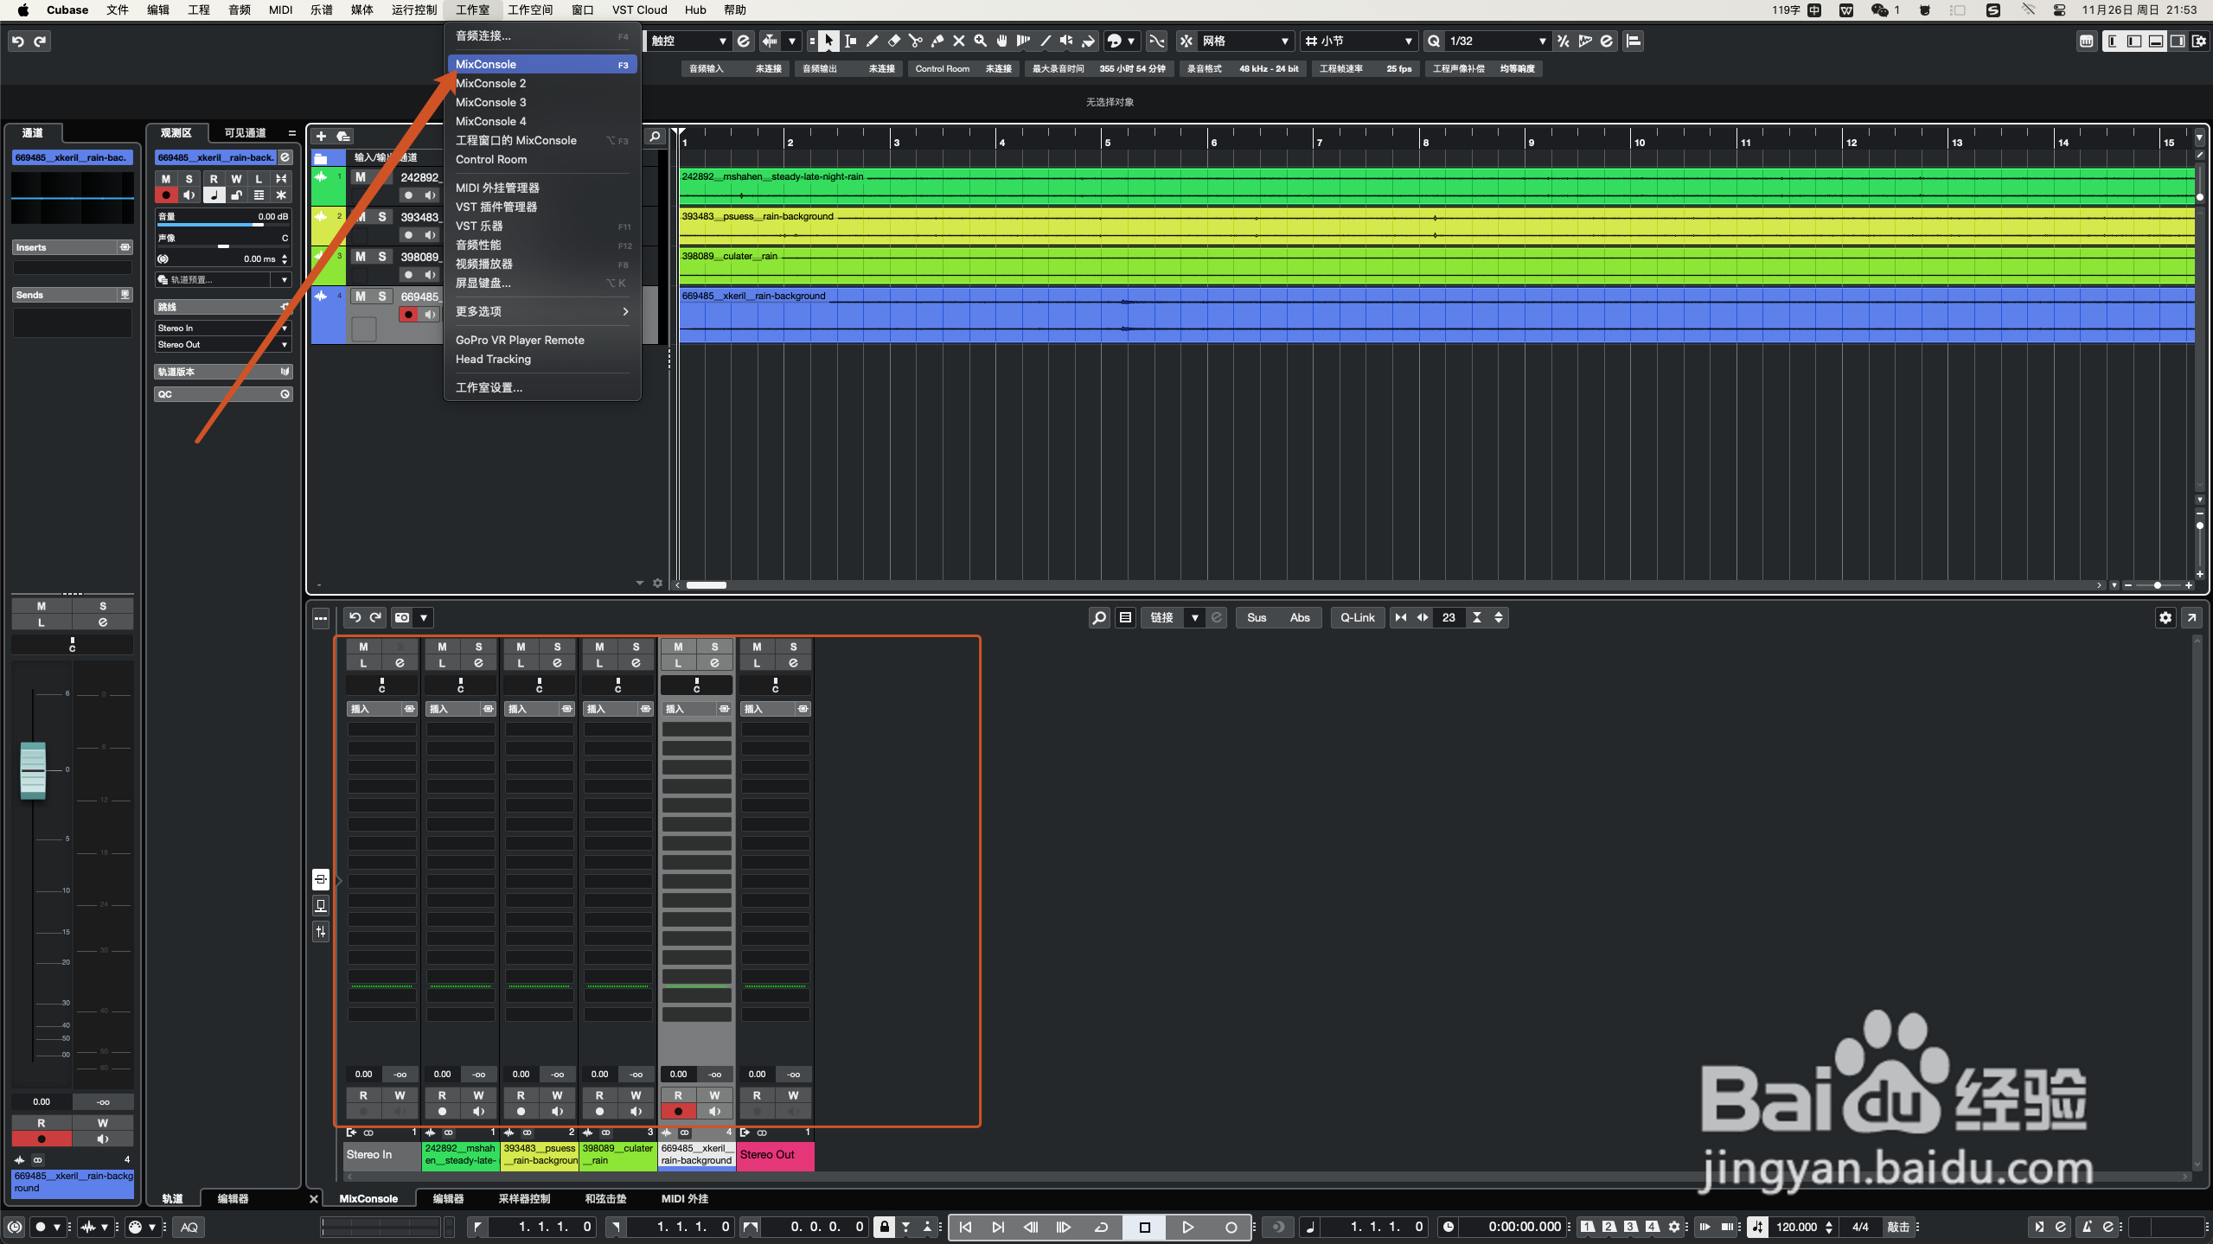Click the Add Track plus icon
This screenshot has width=2213, height=1244.
pyautogui.click(x=321, y=136)
